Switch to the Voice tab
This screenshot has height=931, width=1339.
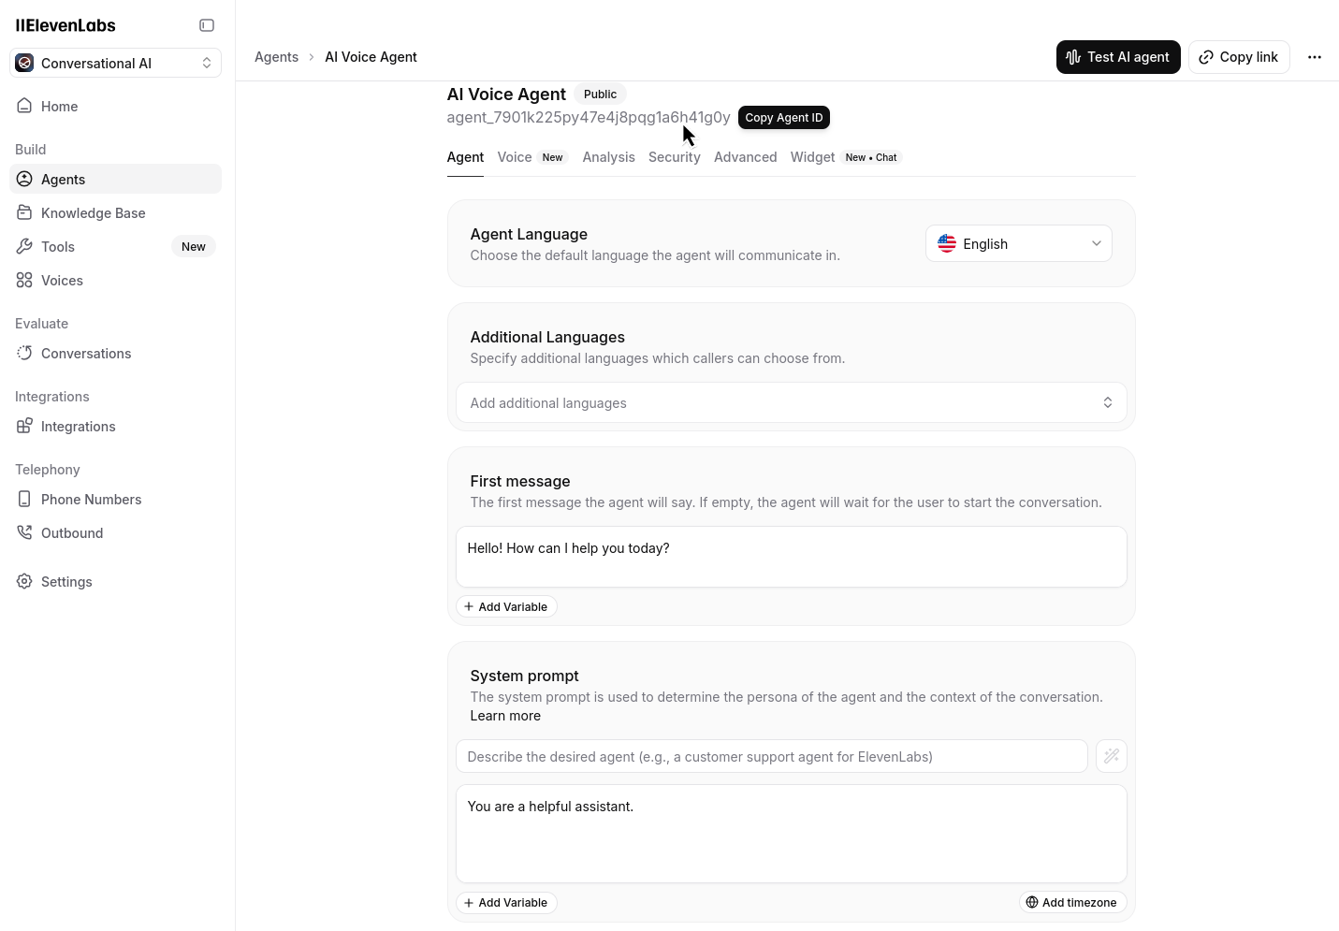pos(515,157)
